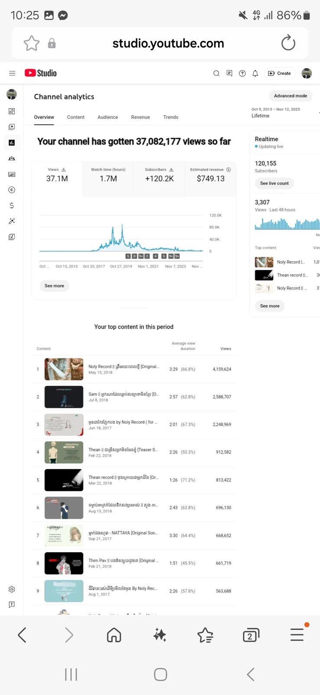Viewport: 320px width, 695px height.
Task: Open the top-ranked Noly Record video thumbnail
Action: point(64,369)
